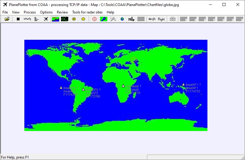Click 'For Help, press F1' status text
This screenshot has width=245, height=160.
(15, 157)
